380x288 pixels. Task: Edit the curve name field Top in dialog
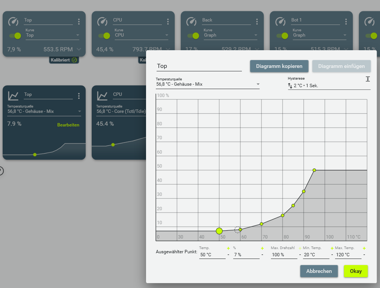[199, 66]
